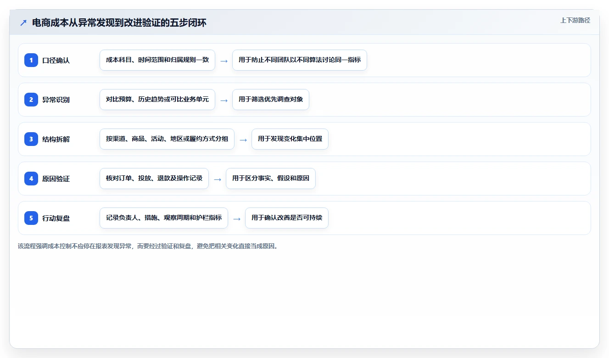
Task: Click the box 按渠道、商品、活动、地区或履约方式分组
Action: point(167,139)
